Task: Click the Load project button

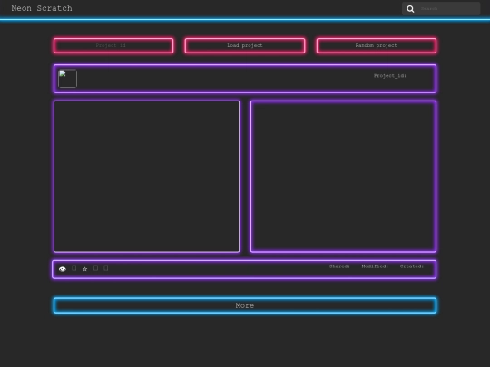Action: click(245, 45)
